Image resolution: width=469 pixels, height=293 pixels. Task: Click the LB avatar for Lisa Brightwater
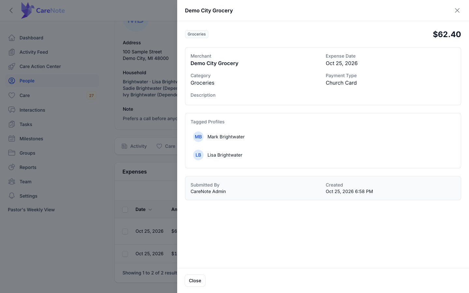[198, 155]
